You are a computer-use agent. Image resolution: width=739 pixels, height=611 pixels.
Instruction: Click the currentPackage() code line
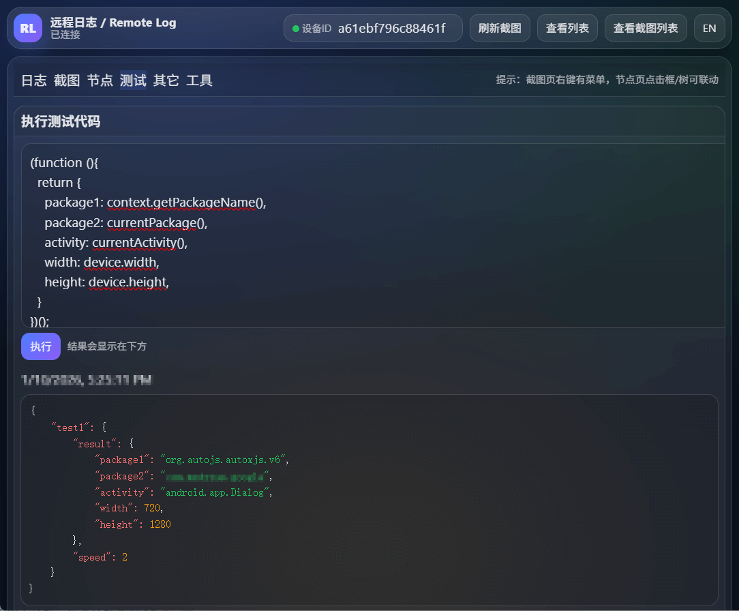click(x=126, y=223)
